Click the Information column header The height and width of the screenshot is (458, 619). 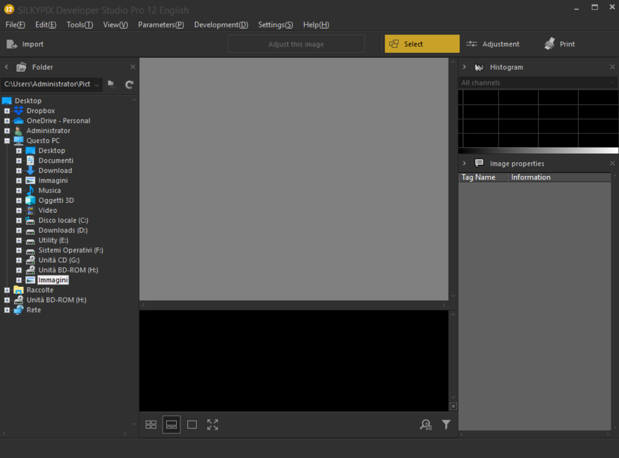(560, 177)
